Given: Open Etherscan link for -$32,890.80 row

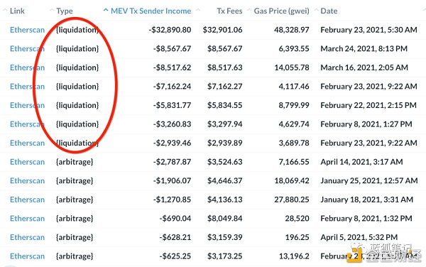Looking at the screenshot, I should pyautogui.click(x=27, y=30).
